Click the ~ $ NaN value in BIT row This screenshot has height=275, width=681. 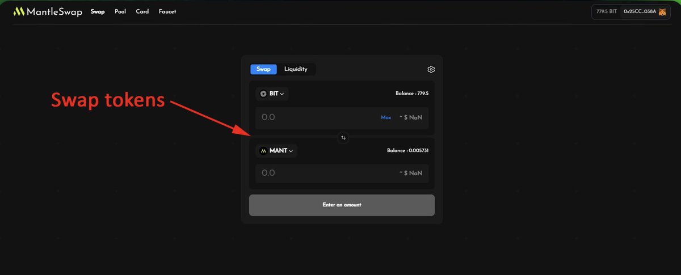point(410,117)
